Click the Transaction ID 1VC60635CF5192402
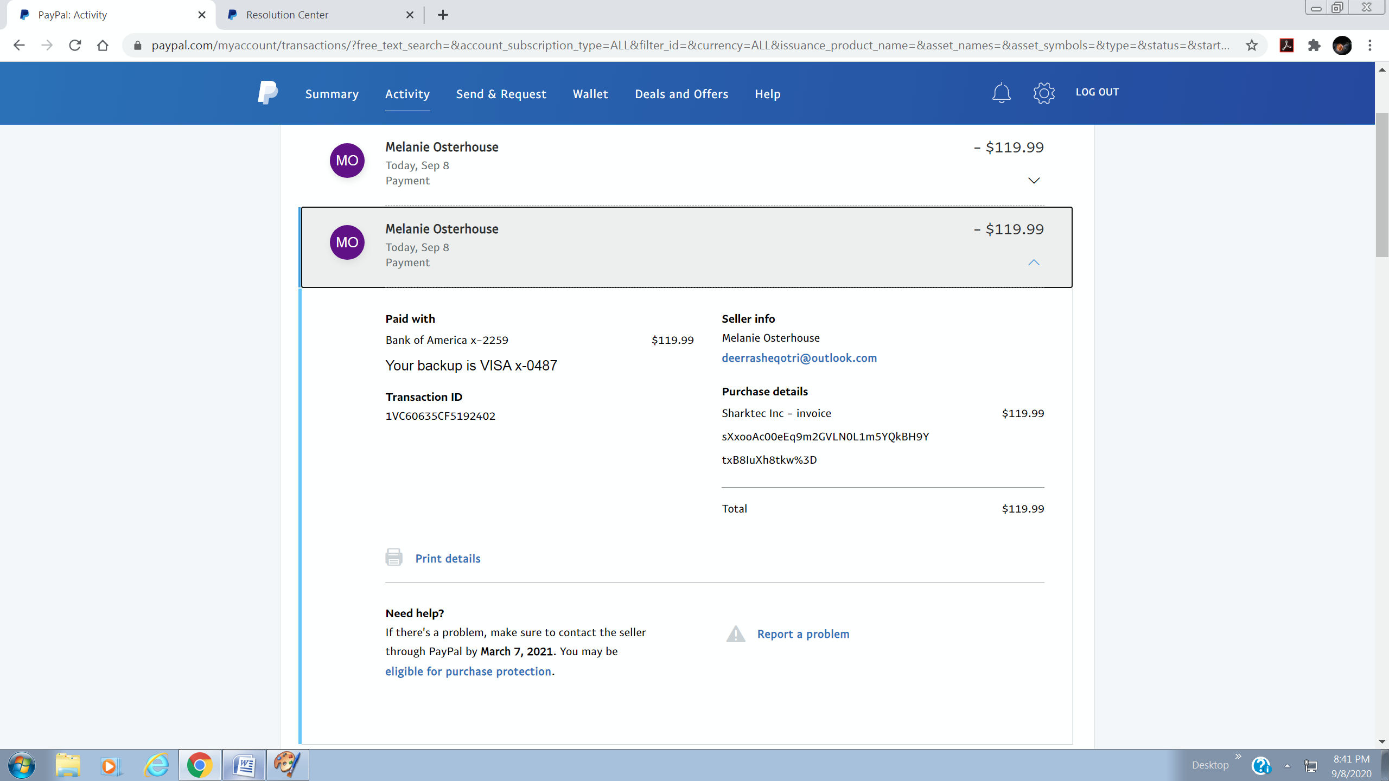 point(440,416)
